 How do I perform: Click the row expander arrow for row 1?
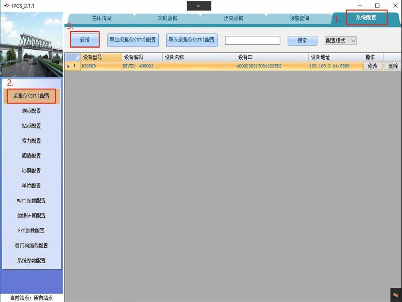pos(69,66)
